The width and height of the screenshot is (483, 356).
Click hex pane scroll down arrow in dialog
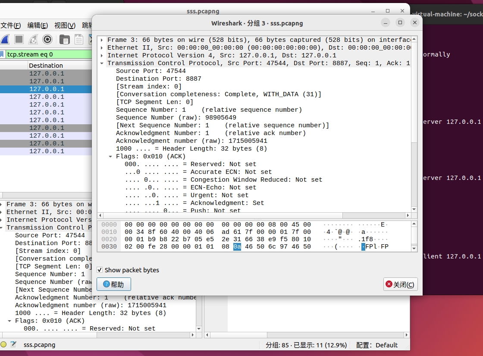pos(414,249)
